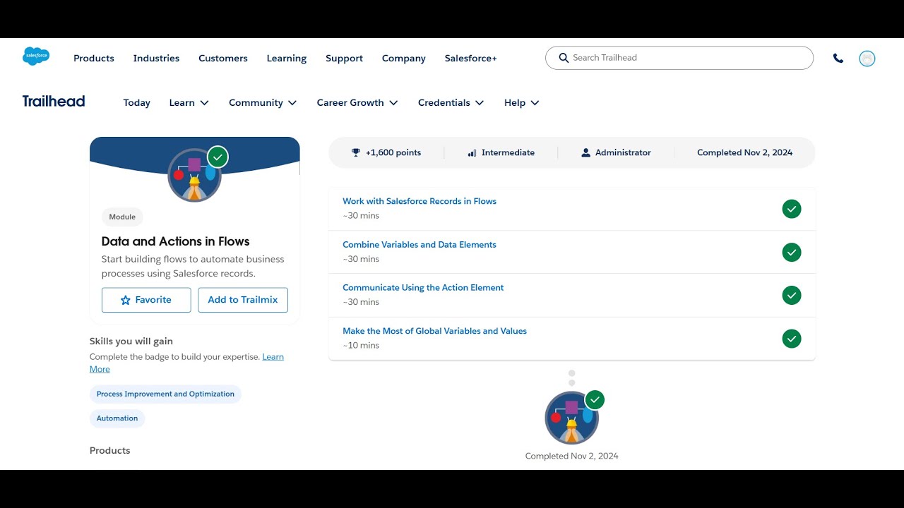Open Combine Variables and Data Elements unit

click(420, 245)
